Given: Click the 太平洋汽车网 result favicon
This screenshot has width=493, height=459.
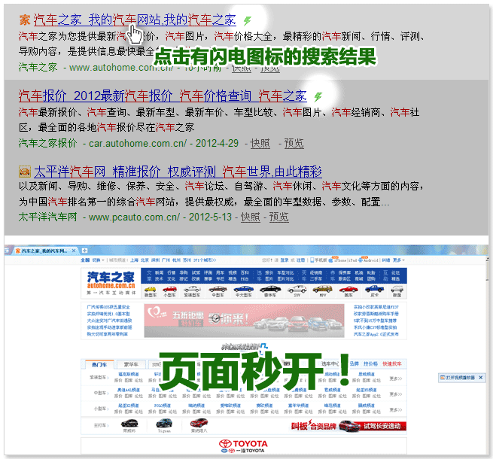Looking at the screenshot, I should coord(25,172).
